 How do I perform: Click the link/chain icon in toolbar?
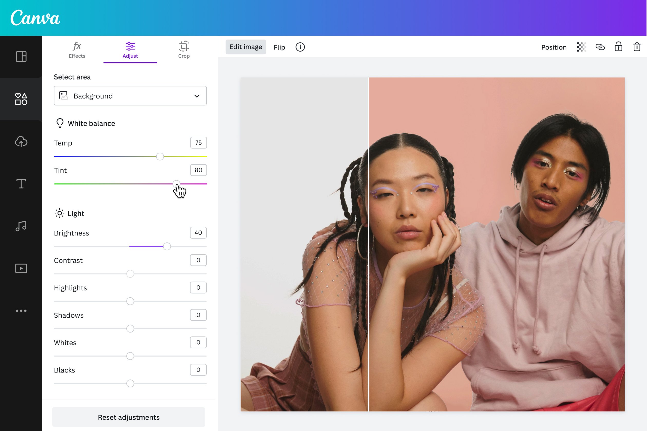click(x=599, y=47)
